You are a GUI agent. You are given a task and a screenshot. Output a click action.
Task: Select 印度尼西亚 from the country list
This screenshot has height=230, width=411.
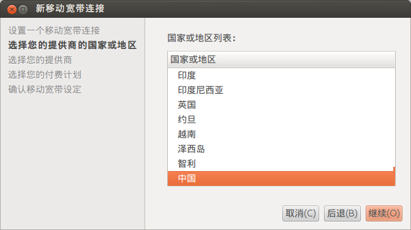click(x=281, y=90)
